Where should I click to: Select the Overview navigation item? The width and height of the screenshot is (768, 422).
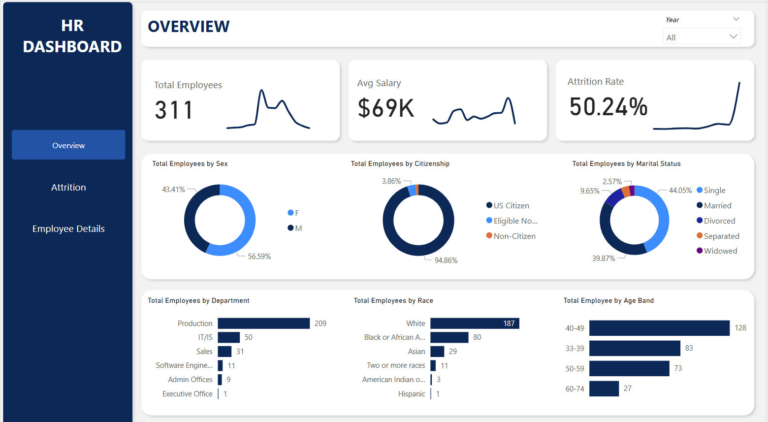point(68,145)
